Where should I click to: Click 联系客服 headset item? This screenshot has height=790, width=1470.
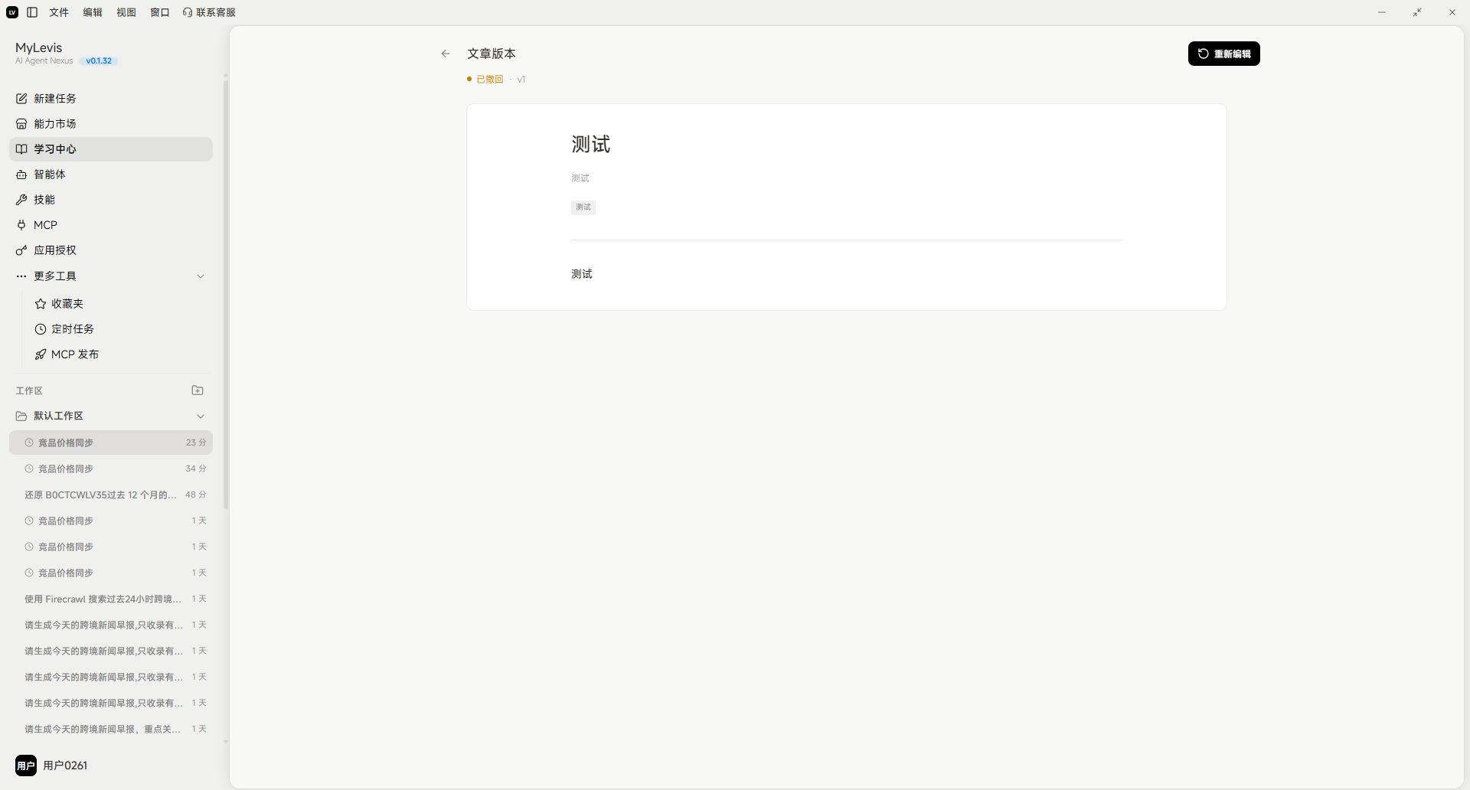point(210,12)
